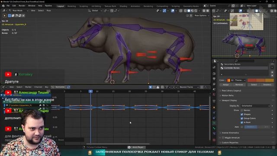277x156 pixels.
Task: Enable the Wiggle Armature checkbox
Action: point(223,138)
